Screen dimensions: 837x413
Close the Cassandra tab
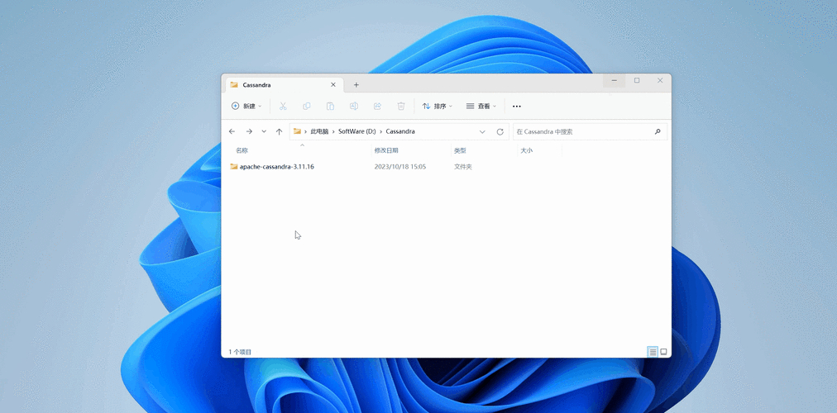coord(333,85)
